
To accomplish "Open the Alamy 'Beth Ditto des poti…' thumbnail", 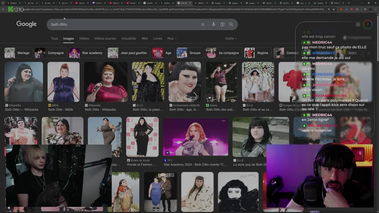I will click(x=221, y=82).
